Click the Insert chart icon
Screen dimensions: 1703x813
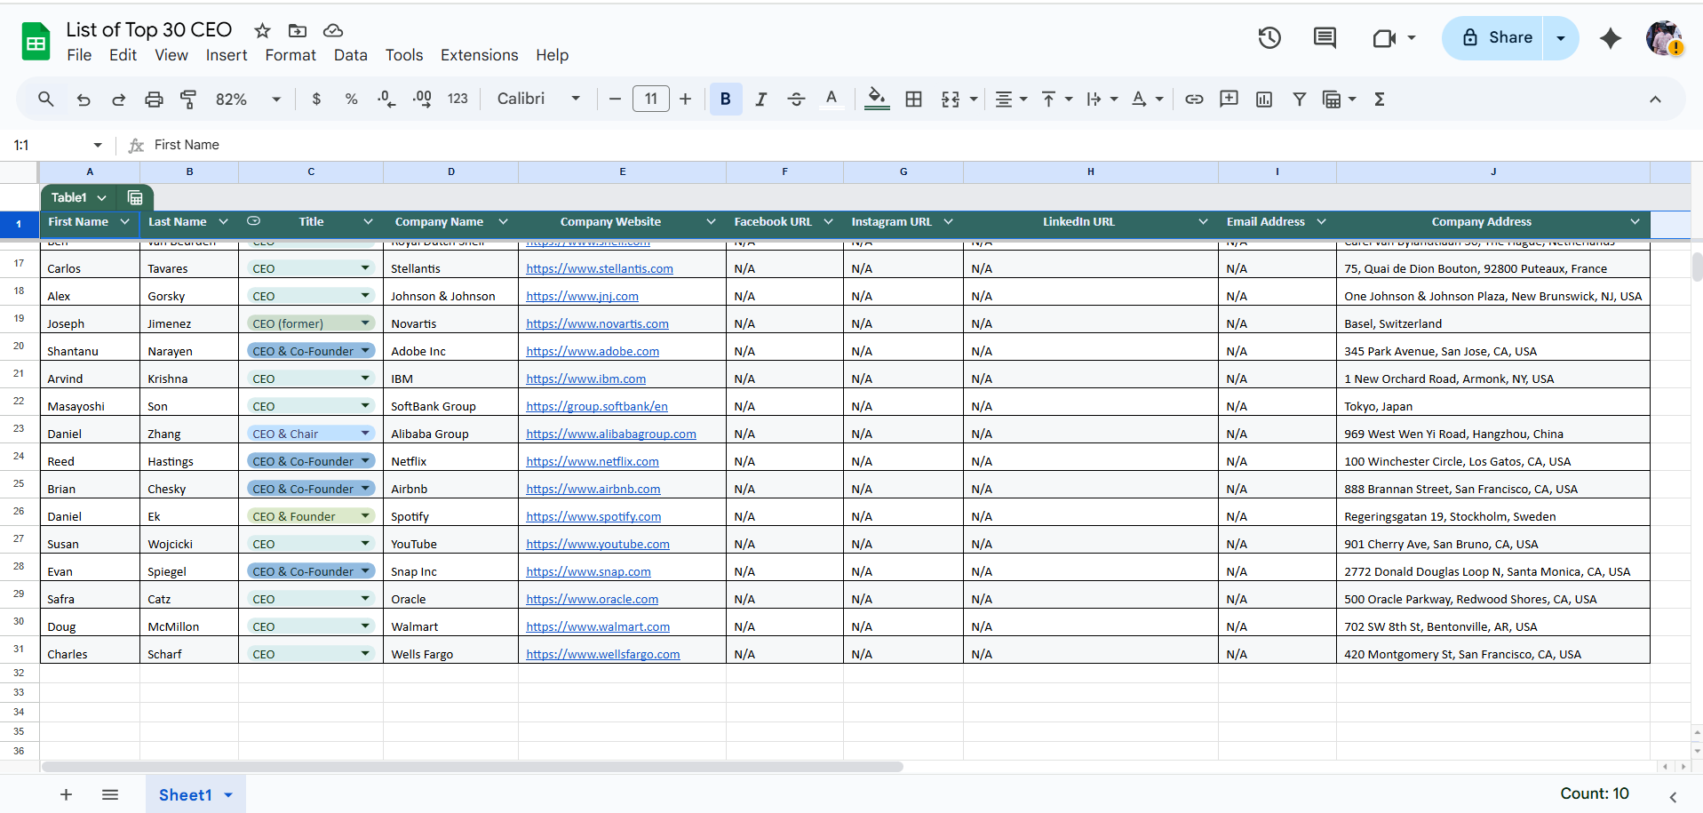pyautogui.click(x=1264, y=100)
